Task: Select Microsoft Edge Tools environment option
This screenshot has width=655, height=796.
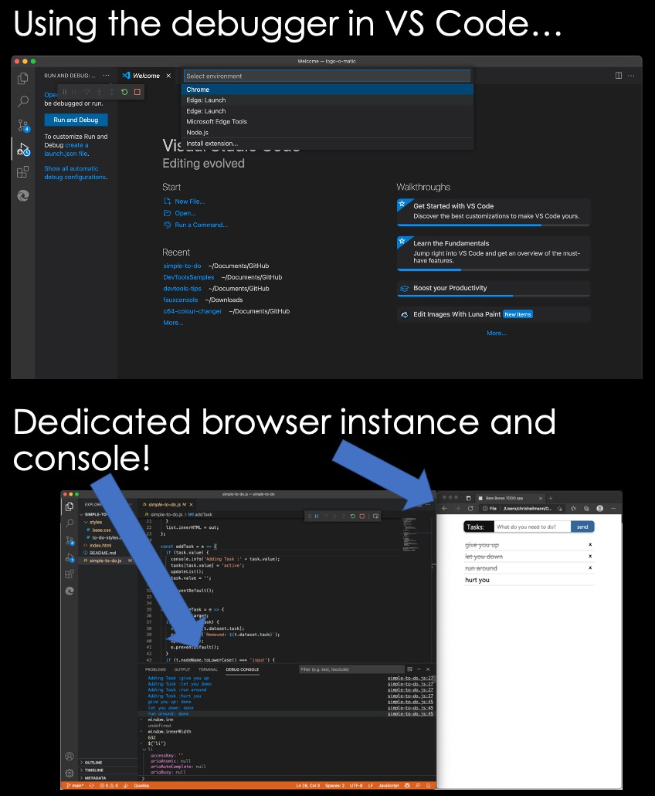Action: [x=216, y=121]
